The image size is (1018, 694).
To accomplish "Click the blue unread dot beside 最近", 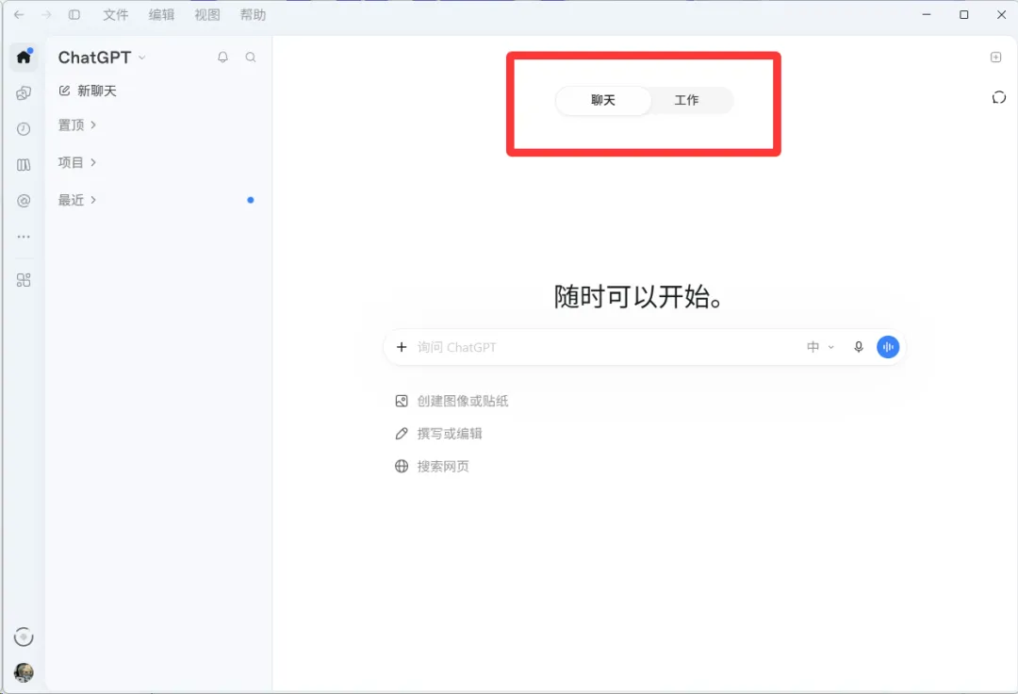I will [251, 200].
